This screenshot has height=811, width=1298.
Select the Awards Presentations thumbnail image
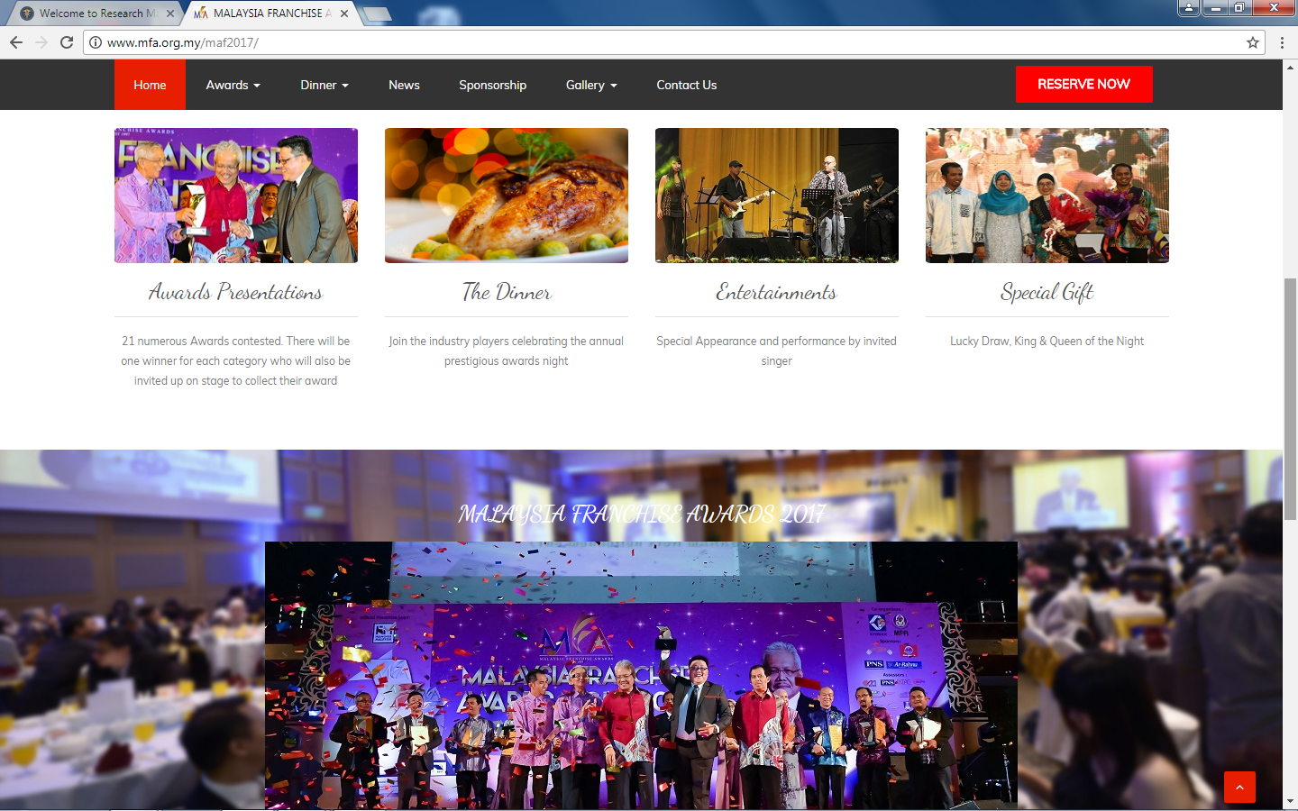pyautogui.click(x=236, y=196)
